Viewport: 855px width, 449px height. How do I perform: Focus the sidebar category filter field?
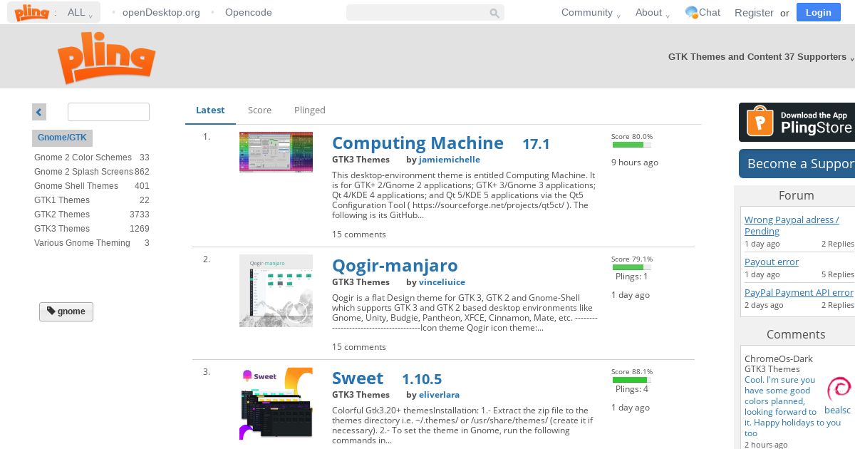[x=108, y=112]
